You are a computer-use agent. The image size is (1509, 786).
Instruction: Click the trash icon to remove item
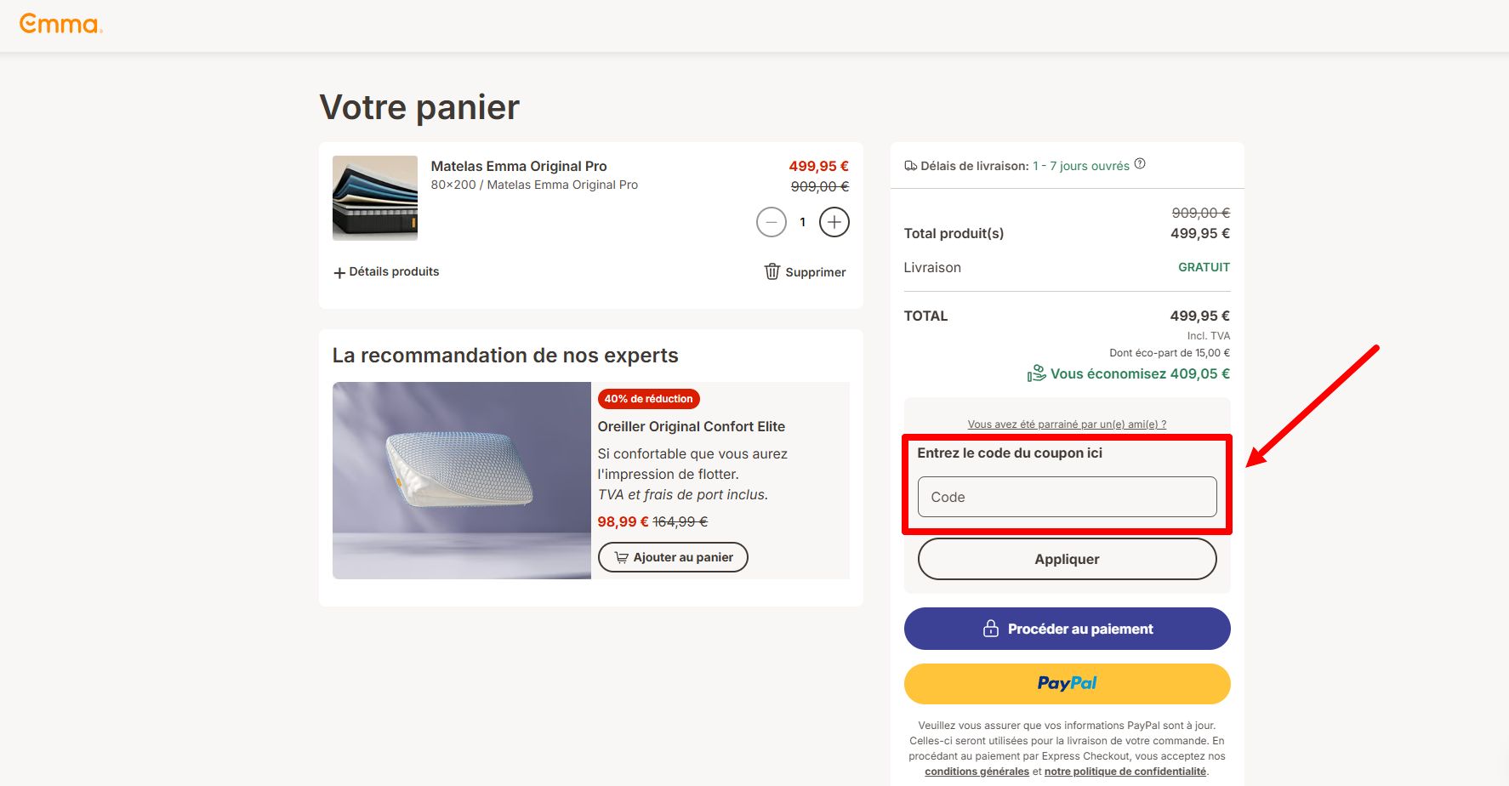[772, 271]
